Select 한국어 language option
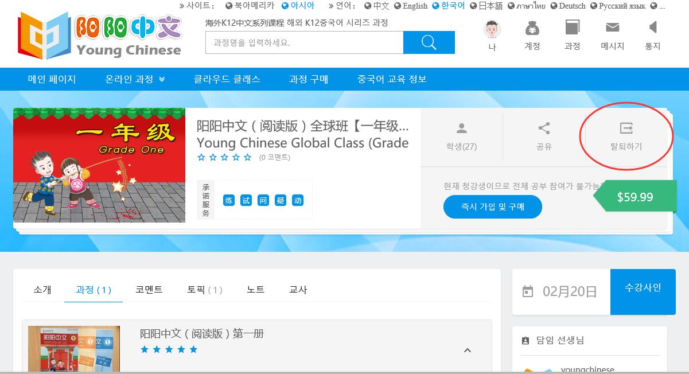 (x=449, y=6)
